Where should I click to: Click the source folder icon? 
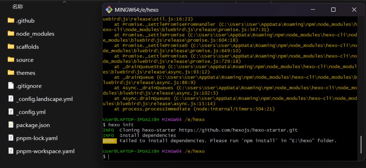pyautogui.click(x=11, y=60)
